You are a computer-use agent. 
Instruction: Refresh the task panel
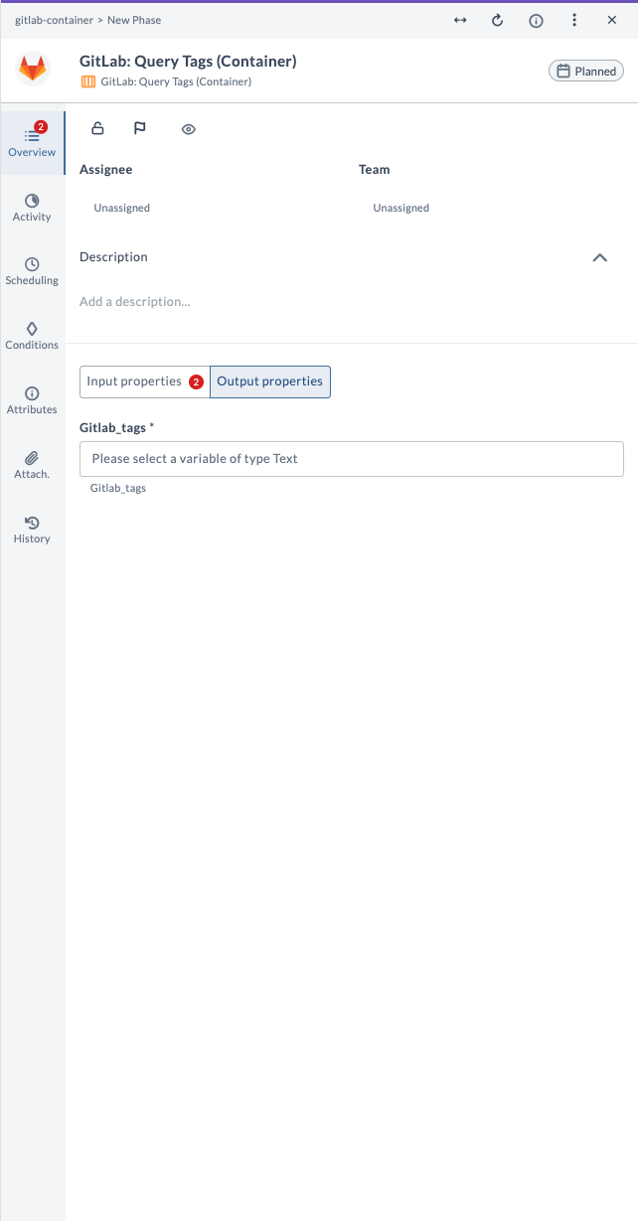coord(498,20)
